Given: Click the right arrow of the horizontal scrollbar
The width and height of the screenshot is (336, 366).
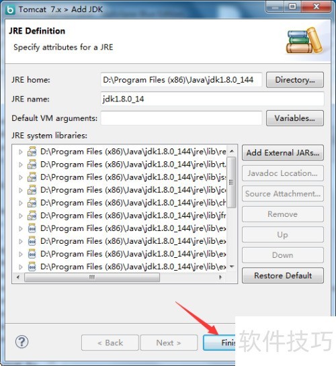Looking at the screenshot, I should 220,277.
